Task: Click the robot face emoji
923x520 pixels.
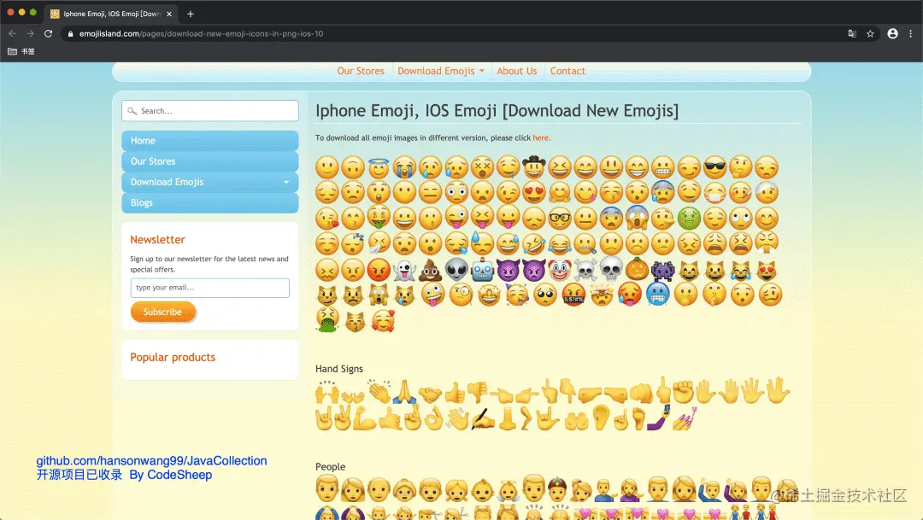Action: [x=482, y=270]
